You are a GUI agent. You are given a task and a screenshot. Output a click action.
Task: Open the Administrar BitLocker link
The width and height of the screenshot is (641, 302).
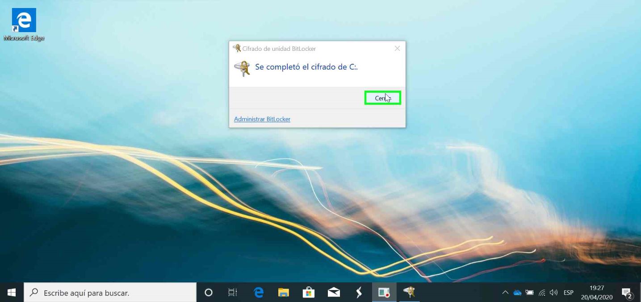click(x=262, y=119)
